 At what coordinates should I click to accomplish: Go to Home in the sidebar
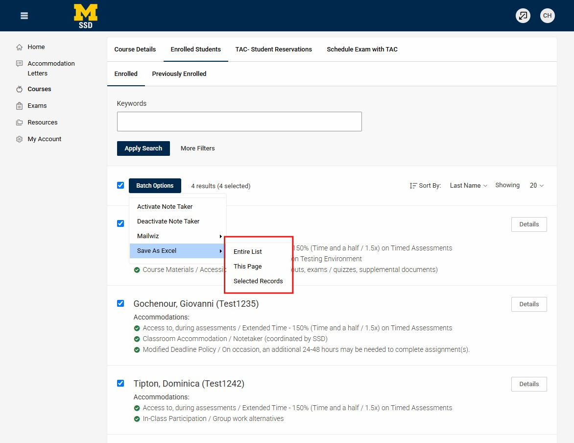pyautogui.click(x=36, y=47)
